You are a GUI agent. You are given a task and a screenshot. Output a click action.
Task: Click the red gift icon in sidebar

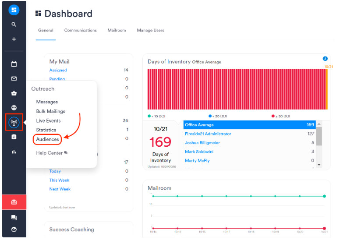coord(14,202)
